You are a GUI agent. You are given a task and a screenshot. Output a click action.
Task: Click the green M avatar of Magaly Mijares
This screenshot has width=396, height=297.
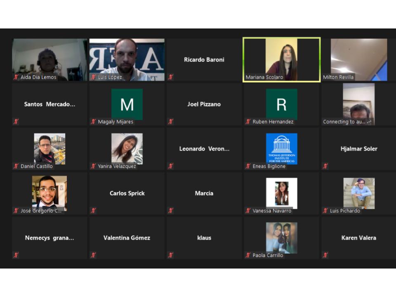127,104
